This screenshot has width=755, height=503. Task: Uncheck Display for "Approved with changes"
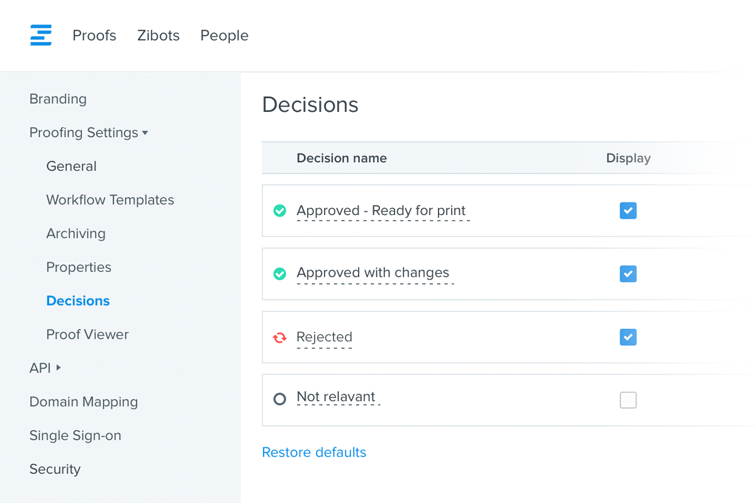point(628,274)
